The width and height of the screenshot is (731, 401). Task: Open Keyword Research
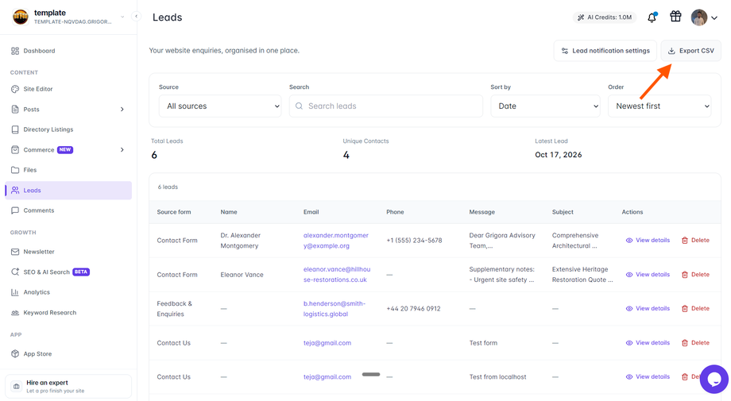click(68, 313)
